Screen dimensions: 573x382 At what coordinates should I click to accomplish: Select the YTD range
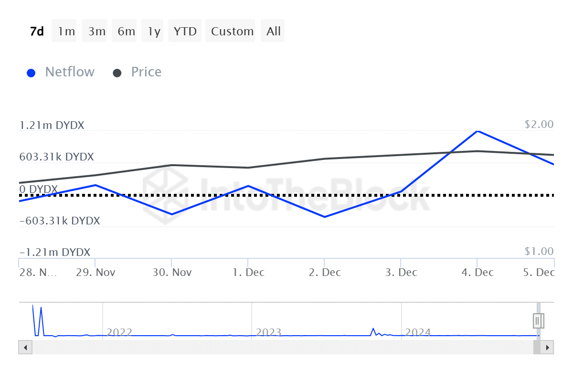(185, 31)
